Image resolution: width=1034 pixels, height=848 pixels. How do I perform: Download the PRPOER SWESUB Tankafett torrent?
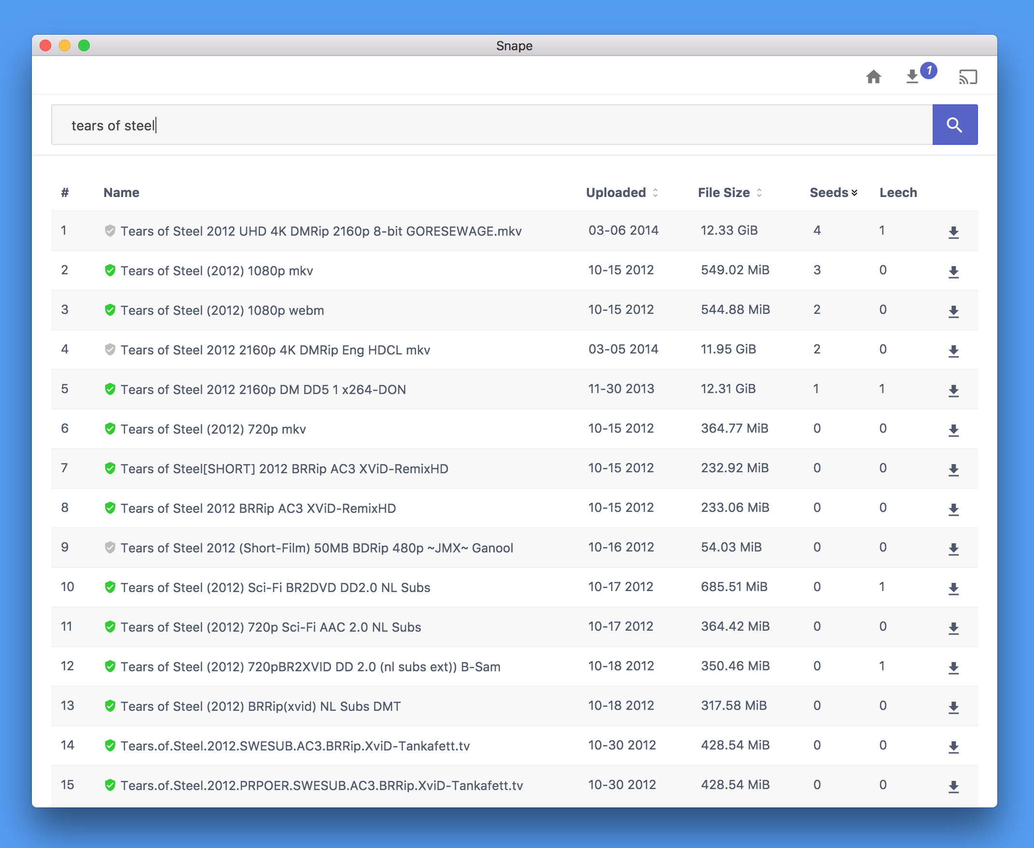pyautogui.click(x=953, y=787)
